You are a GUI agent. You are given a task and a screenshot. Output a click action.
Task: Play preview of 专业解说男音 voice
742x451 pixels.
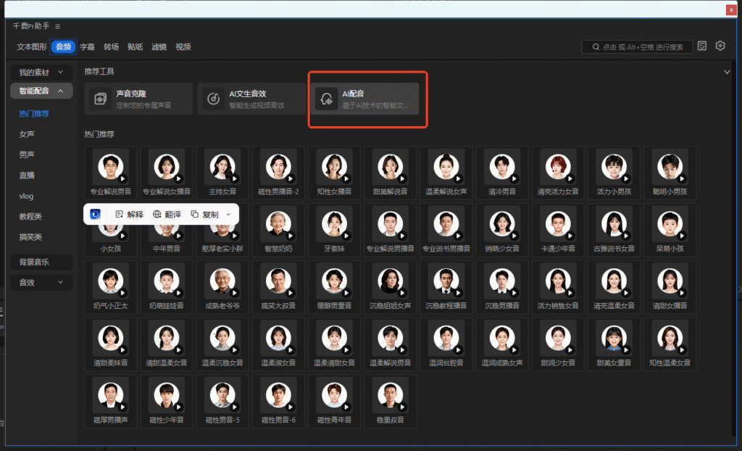122,178
